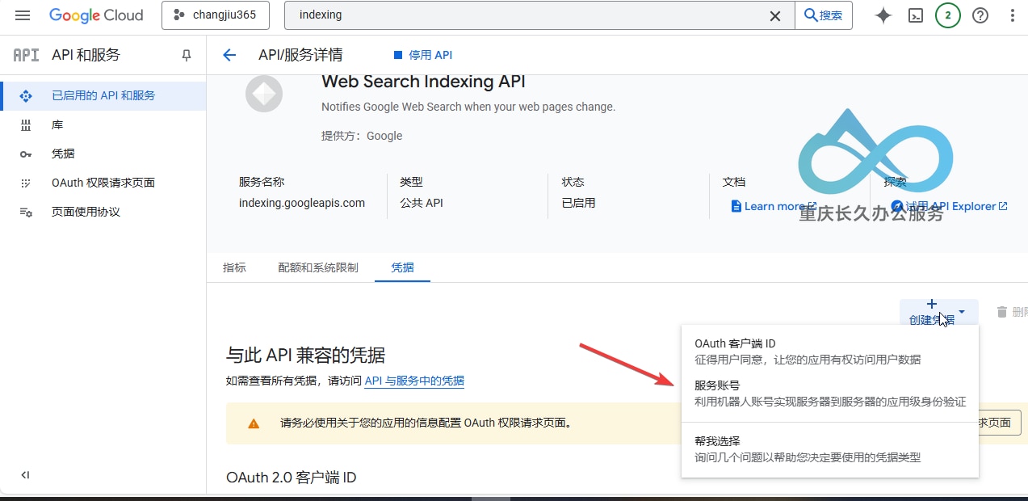Select 已启用的 API 和服务 in the sidebar
Image resolution: width=1028 pixels, height=501 pixels.
pos(103,95)
